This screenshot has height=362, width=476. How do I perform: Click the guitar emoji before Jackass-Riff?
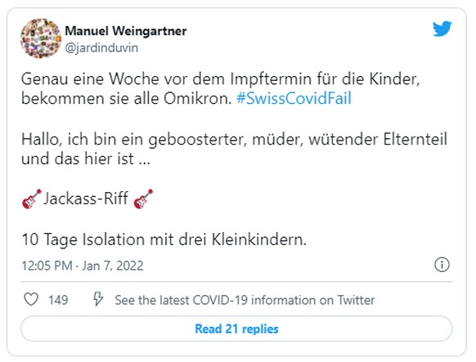coord(32,199)
